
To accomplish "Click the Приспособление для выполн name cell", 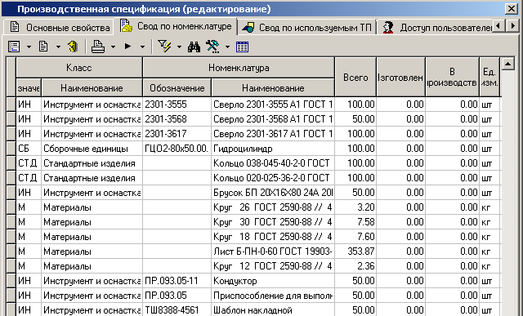I will coord(273,296).
